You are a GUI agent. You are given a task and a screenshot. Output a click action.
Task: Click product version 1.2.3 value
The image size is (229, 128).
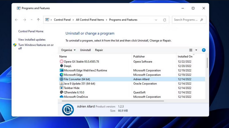click(121, 106)
